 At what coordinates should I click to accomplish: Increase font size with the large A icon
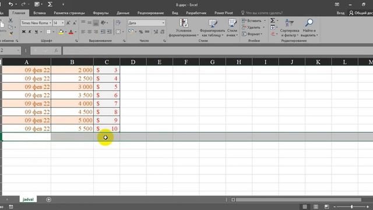click(x=68, y=23)
